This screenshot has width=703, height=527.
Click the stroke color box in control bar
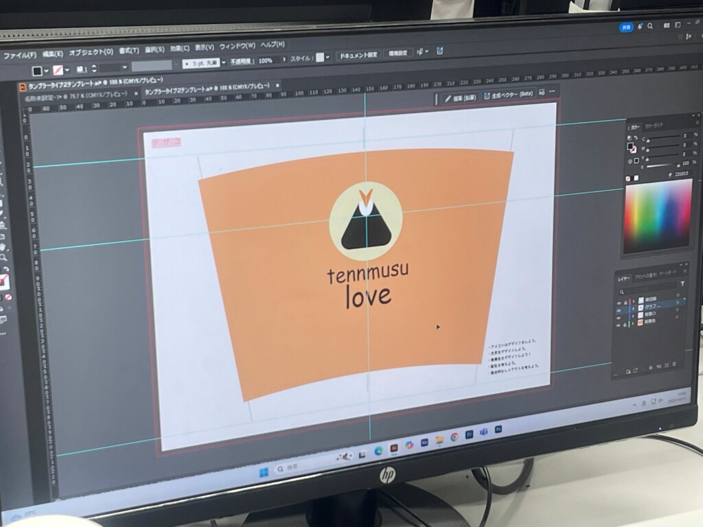59,69
